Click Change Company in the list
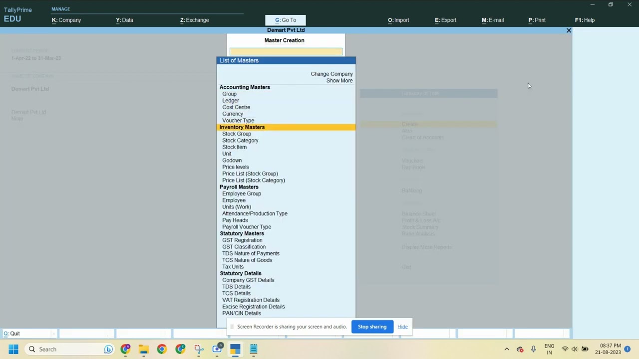 pos(331,74)
